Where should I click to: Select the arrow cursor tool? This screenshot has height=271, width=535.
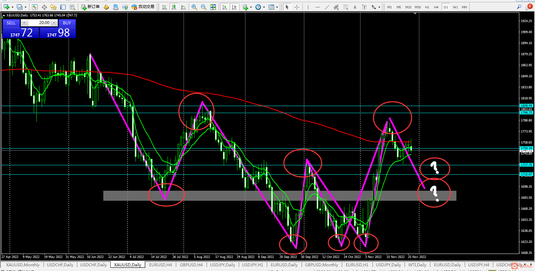tap(287, 7)
